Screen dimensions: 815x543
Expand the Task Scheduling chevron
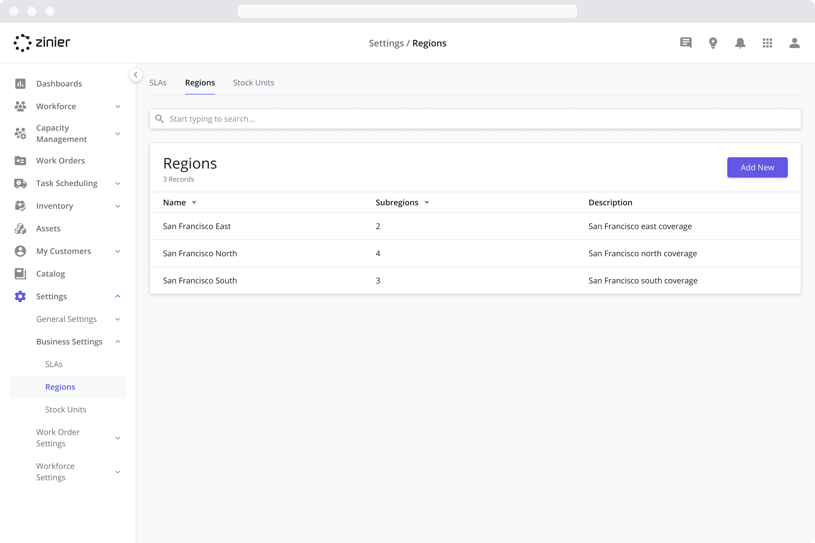click(x=118, y=184)
